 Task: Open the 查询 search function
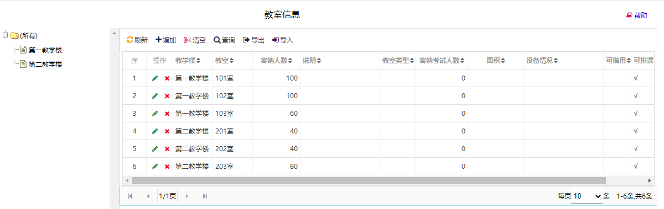pyautogui.click(x=225, y=40)
